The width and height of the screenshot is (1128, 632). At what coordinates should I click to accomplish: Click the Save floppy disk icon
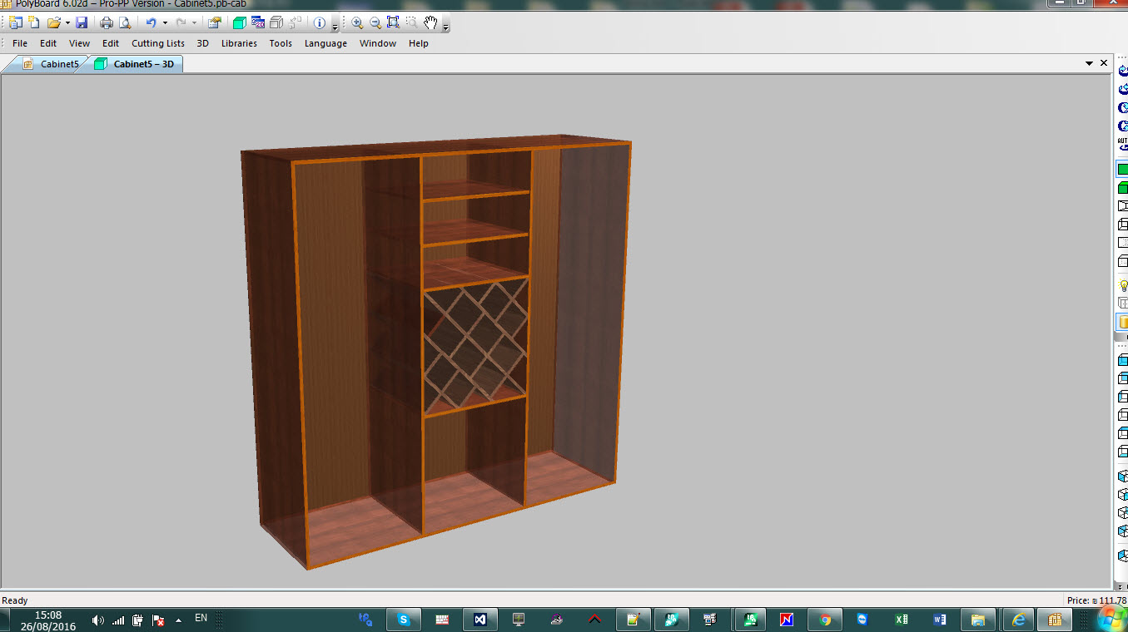point(82,22)
